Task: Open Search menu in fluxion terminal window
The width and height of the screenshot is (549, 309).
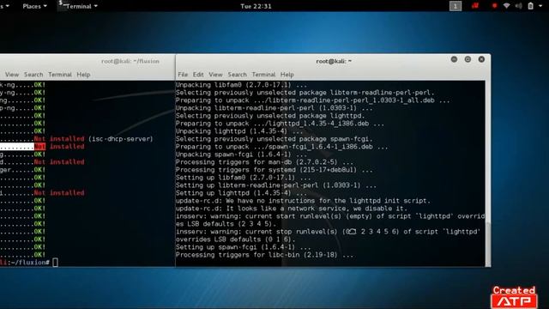Action: coord(33,75)
